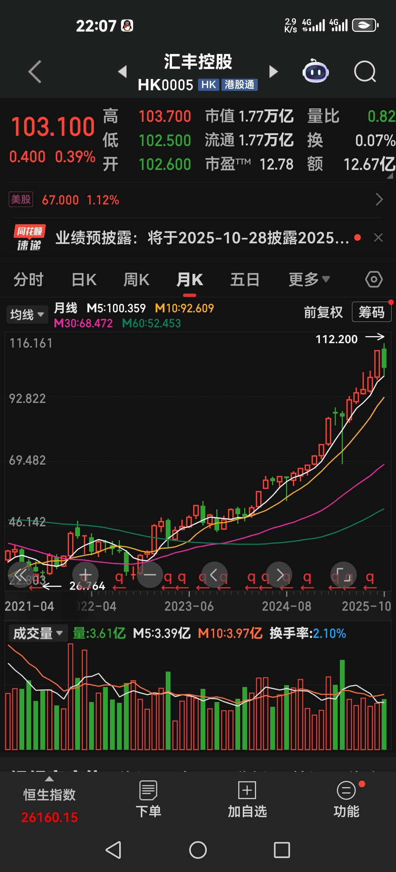
Task: Move chart cursor right one candle
Action: point(279,574)
